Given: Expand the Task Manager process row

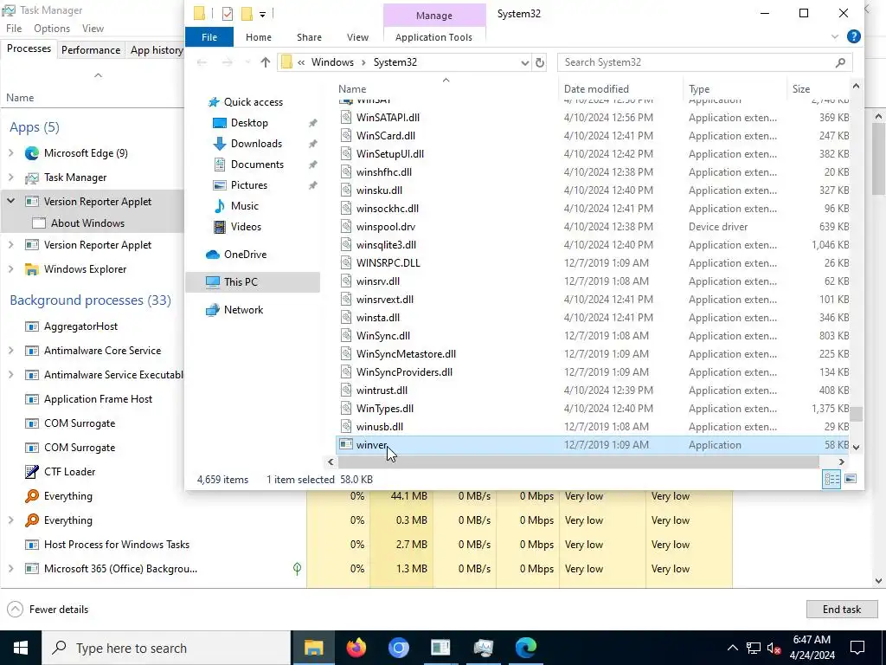Looking at the screenshot, I should tap(10, 177).
